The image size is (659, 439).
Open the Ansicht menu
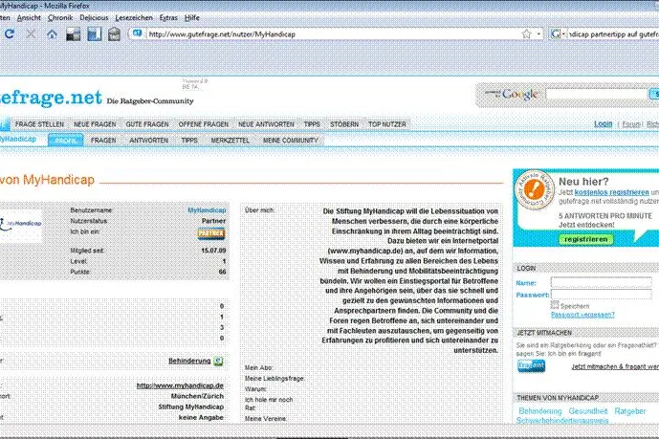29,17
